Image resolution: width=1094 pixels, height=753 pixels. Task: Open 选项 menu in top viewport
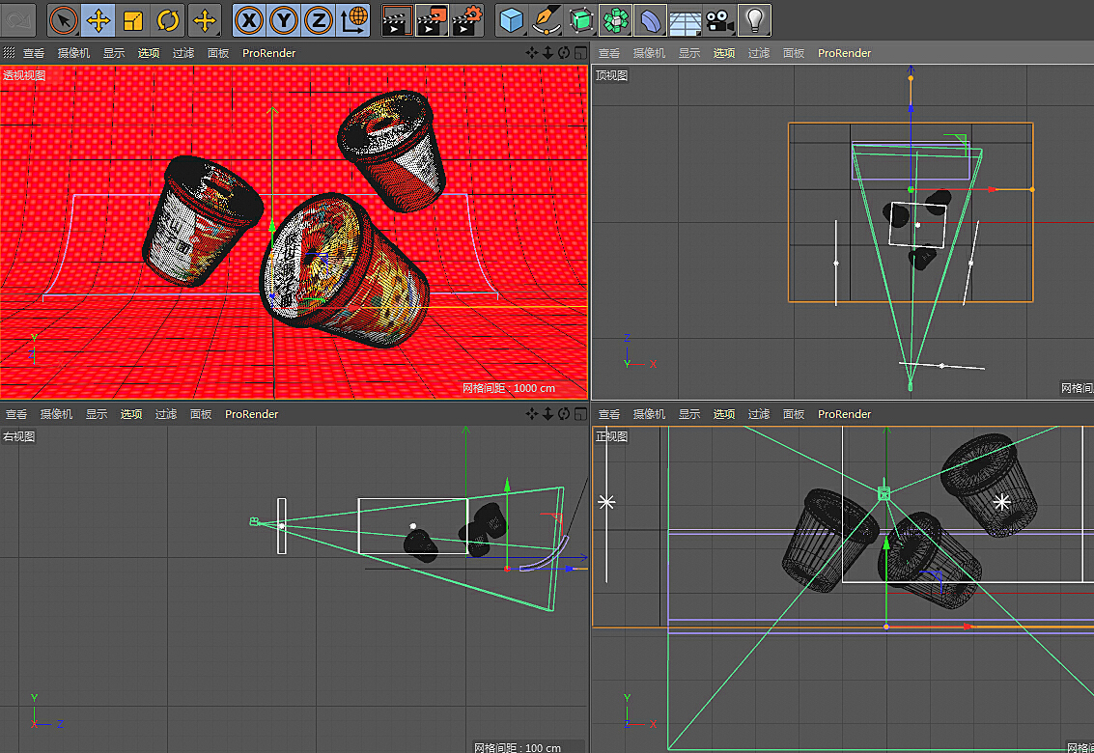click(x=724, y=53)
